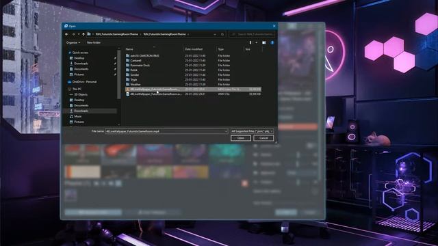
Task: Select pinned Downloads under Quick access
Action: click(81, 64)
